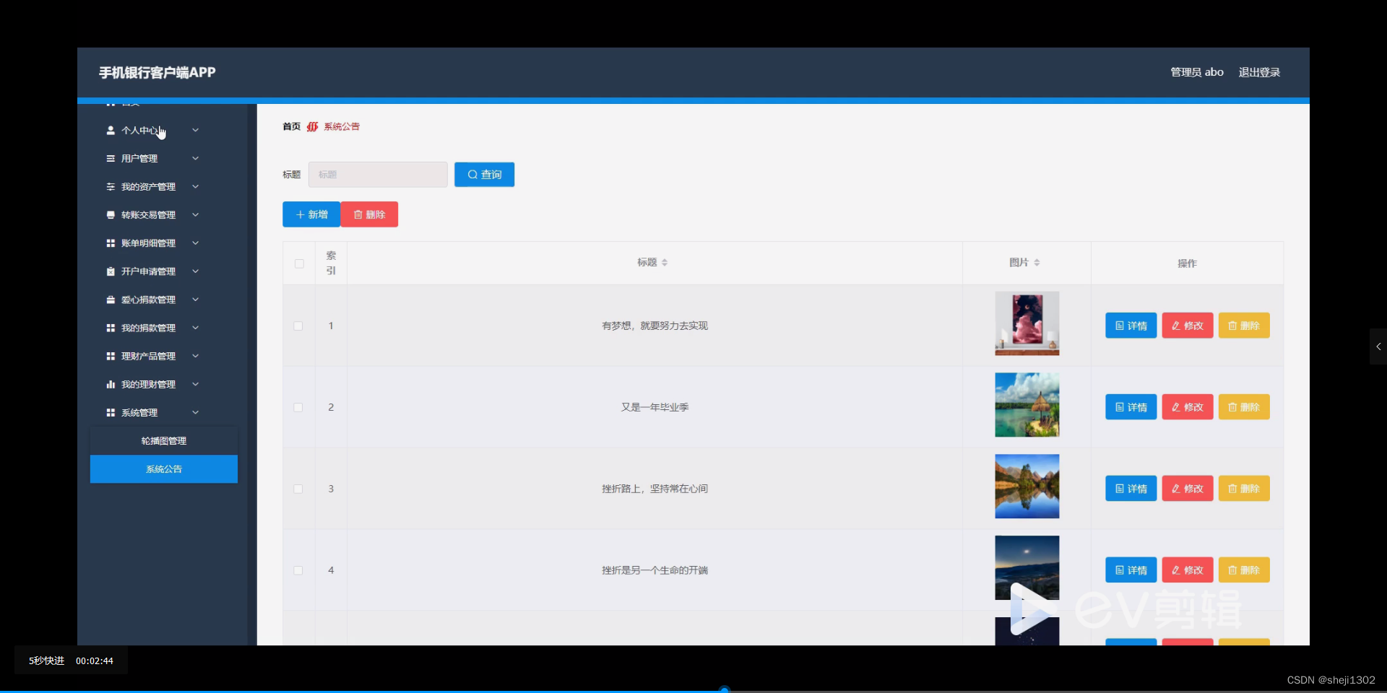1387x693 pixels.
Task: Open 轮播图管理 under 系统管理
Action: pyautogui.click(x=163, y=440)
